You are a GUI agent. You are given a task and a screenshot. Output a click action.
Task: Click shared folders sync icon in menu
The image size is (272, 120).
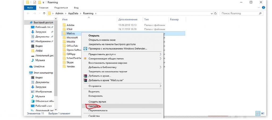(x=85, y=59)
